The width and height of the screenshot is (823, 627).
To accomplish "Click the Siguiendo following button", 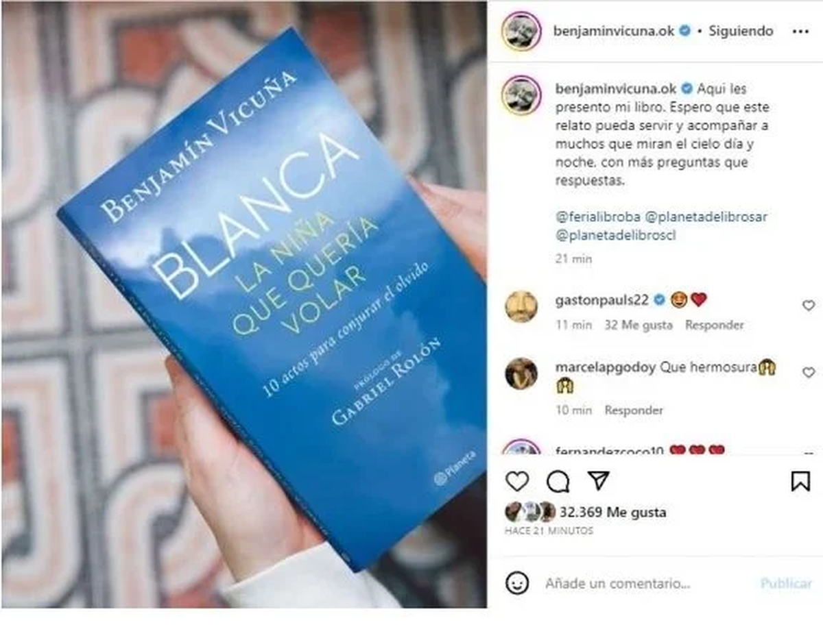I will pyautogui.click(x=741, y=32).
